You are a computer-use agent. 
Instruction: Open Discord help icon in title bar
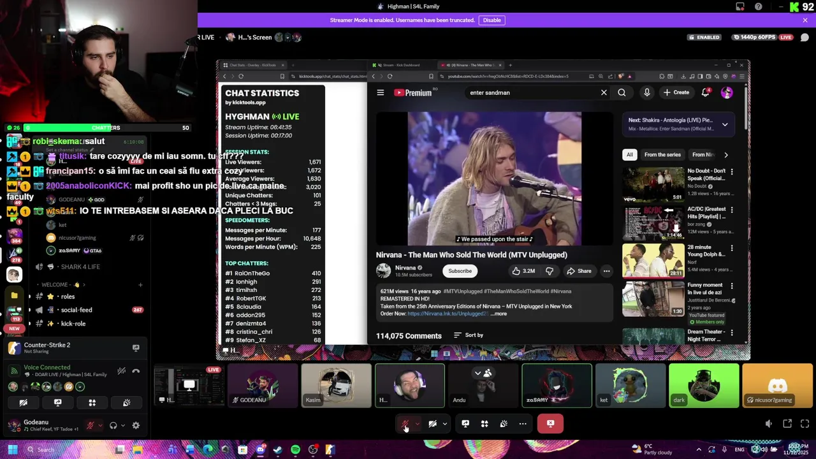(x=758, y=6)
